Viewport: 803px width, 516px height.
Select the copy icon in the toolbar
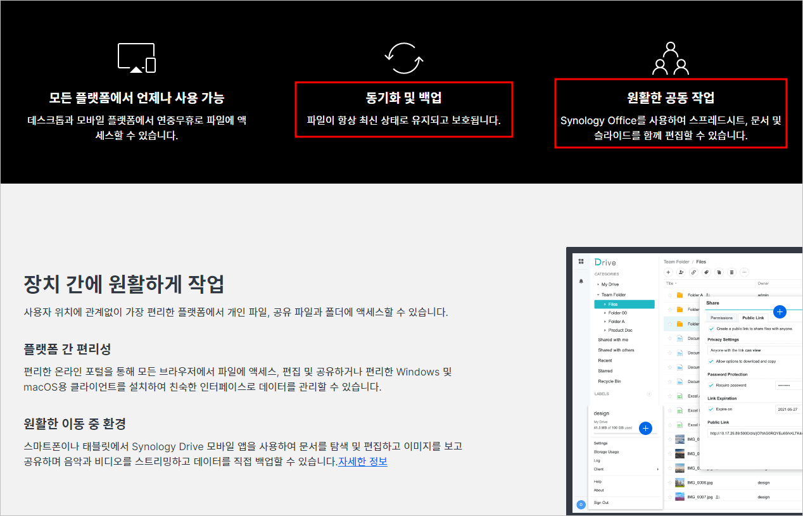tap(719, 272)
